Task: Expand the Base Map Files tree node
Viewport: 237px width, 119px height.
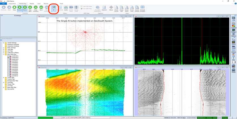Action: pos(4,87)
